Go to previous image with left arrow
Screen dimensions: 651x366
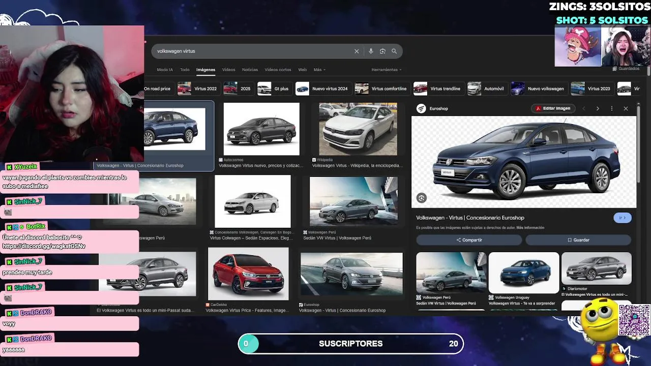click(x=584, y=108)
